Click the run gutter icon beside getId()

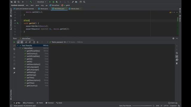[18, 23]
